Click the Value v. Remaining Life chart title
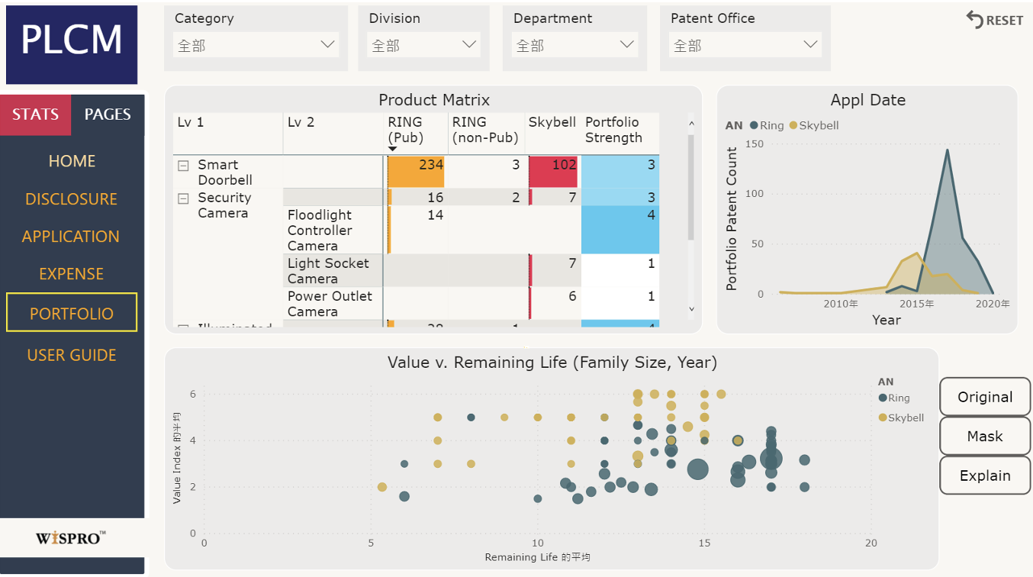 (552, 363)
